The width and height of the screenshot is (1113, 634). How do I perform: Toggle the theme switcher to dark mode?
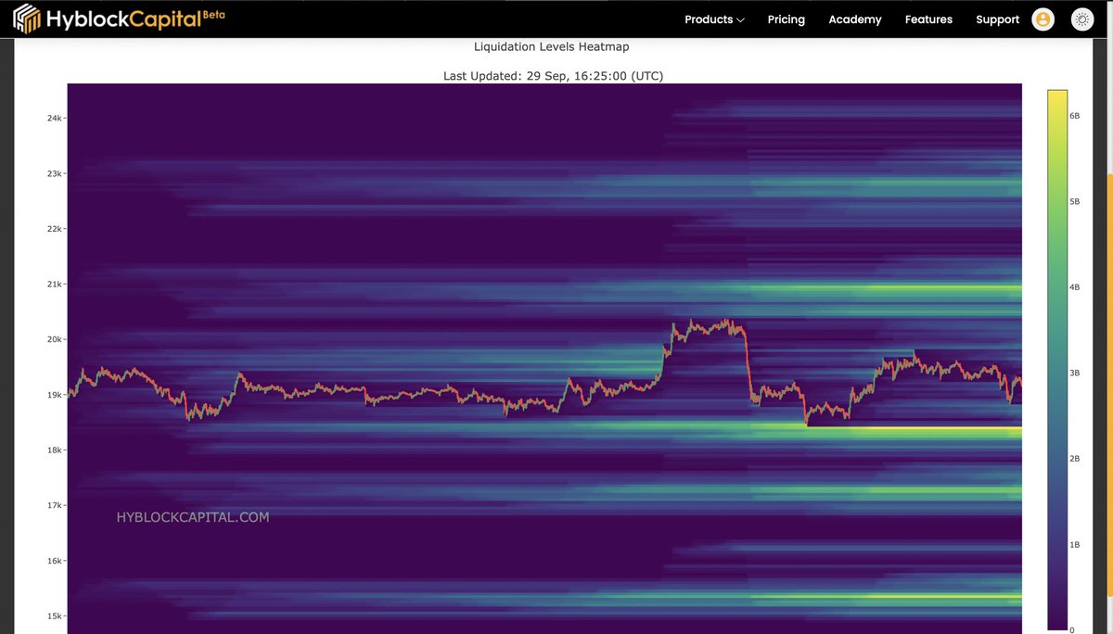[x=1082, y=19]
